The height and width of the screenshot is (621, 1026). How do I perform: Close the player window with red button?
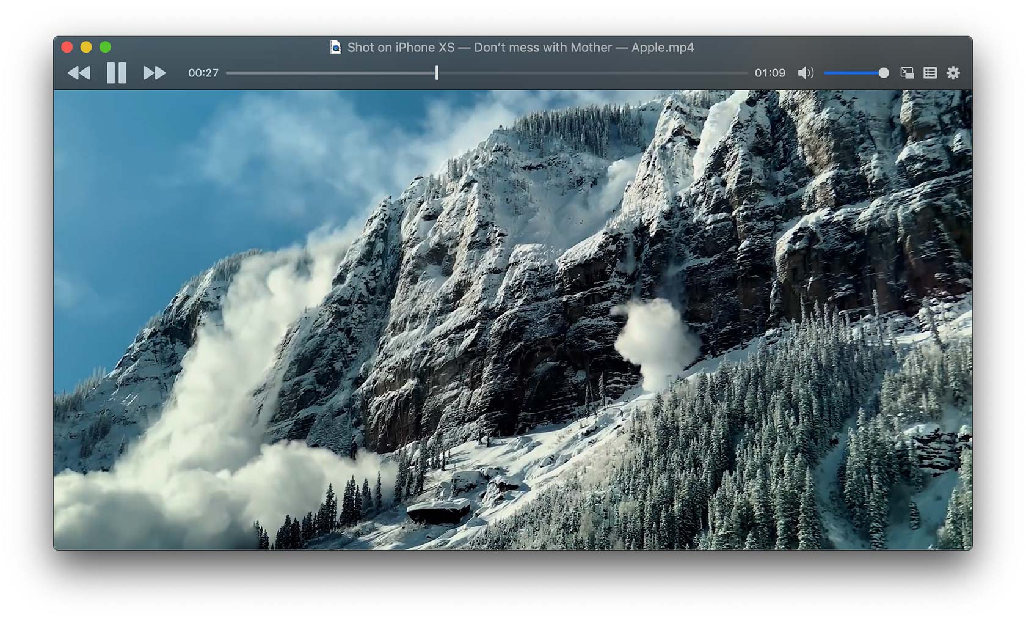pos(67,47)
